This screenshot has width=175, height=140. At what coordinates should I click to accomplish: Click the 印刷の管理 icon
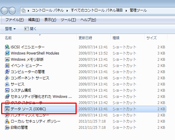[x=7, y=127]
